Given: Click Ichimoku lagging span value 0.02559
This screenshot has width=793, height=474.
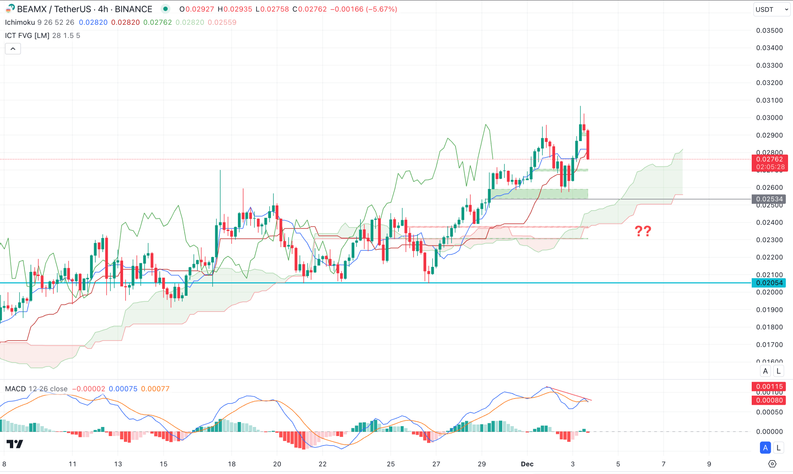Looking at the screenshot, I should click(222, 22).
